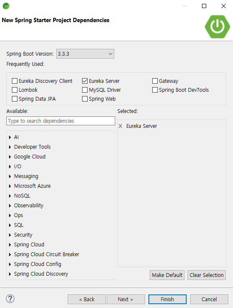The height and width of the screenshot is (308, 233).
Task: Enable the Eureka Discovery Client checkbox
Action: click(14, 81)
